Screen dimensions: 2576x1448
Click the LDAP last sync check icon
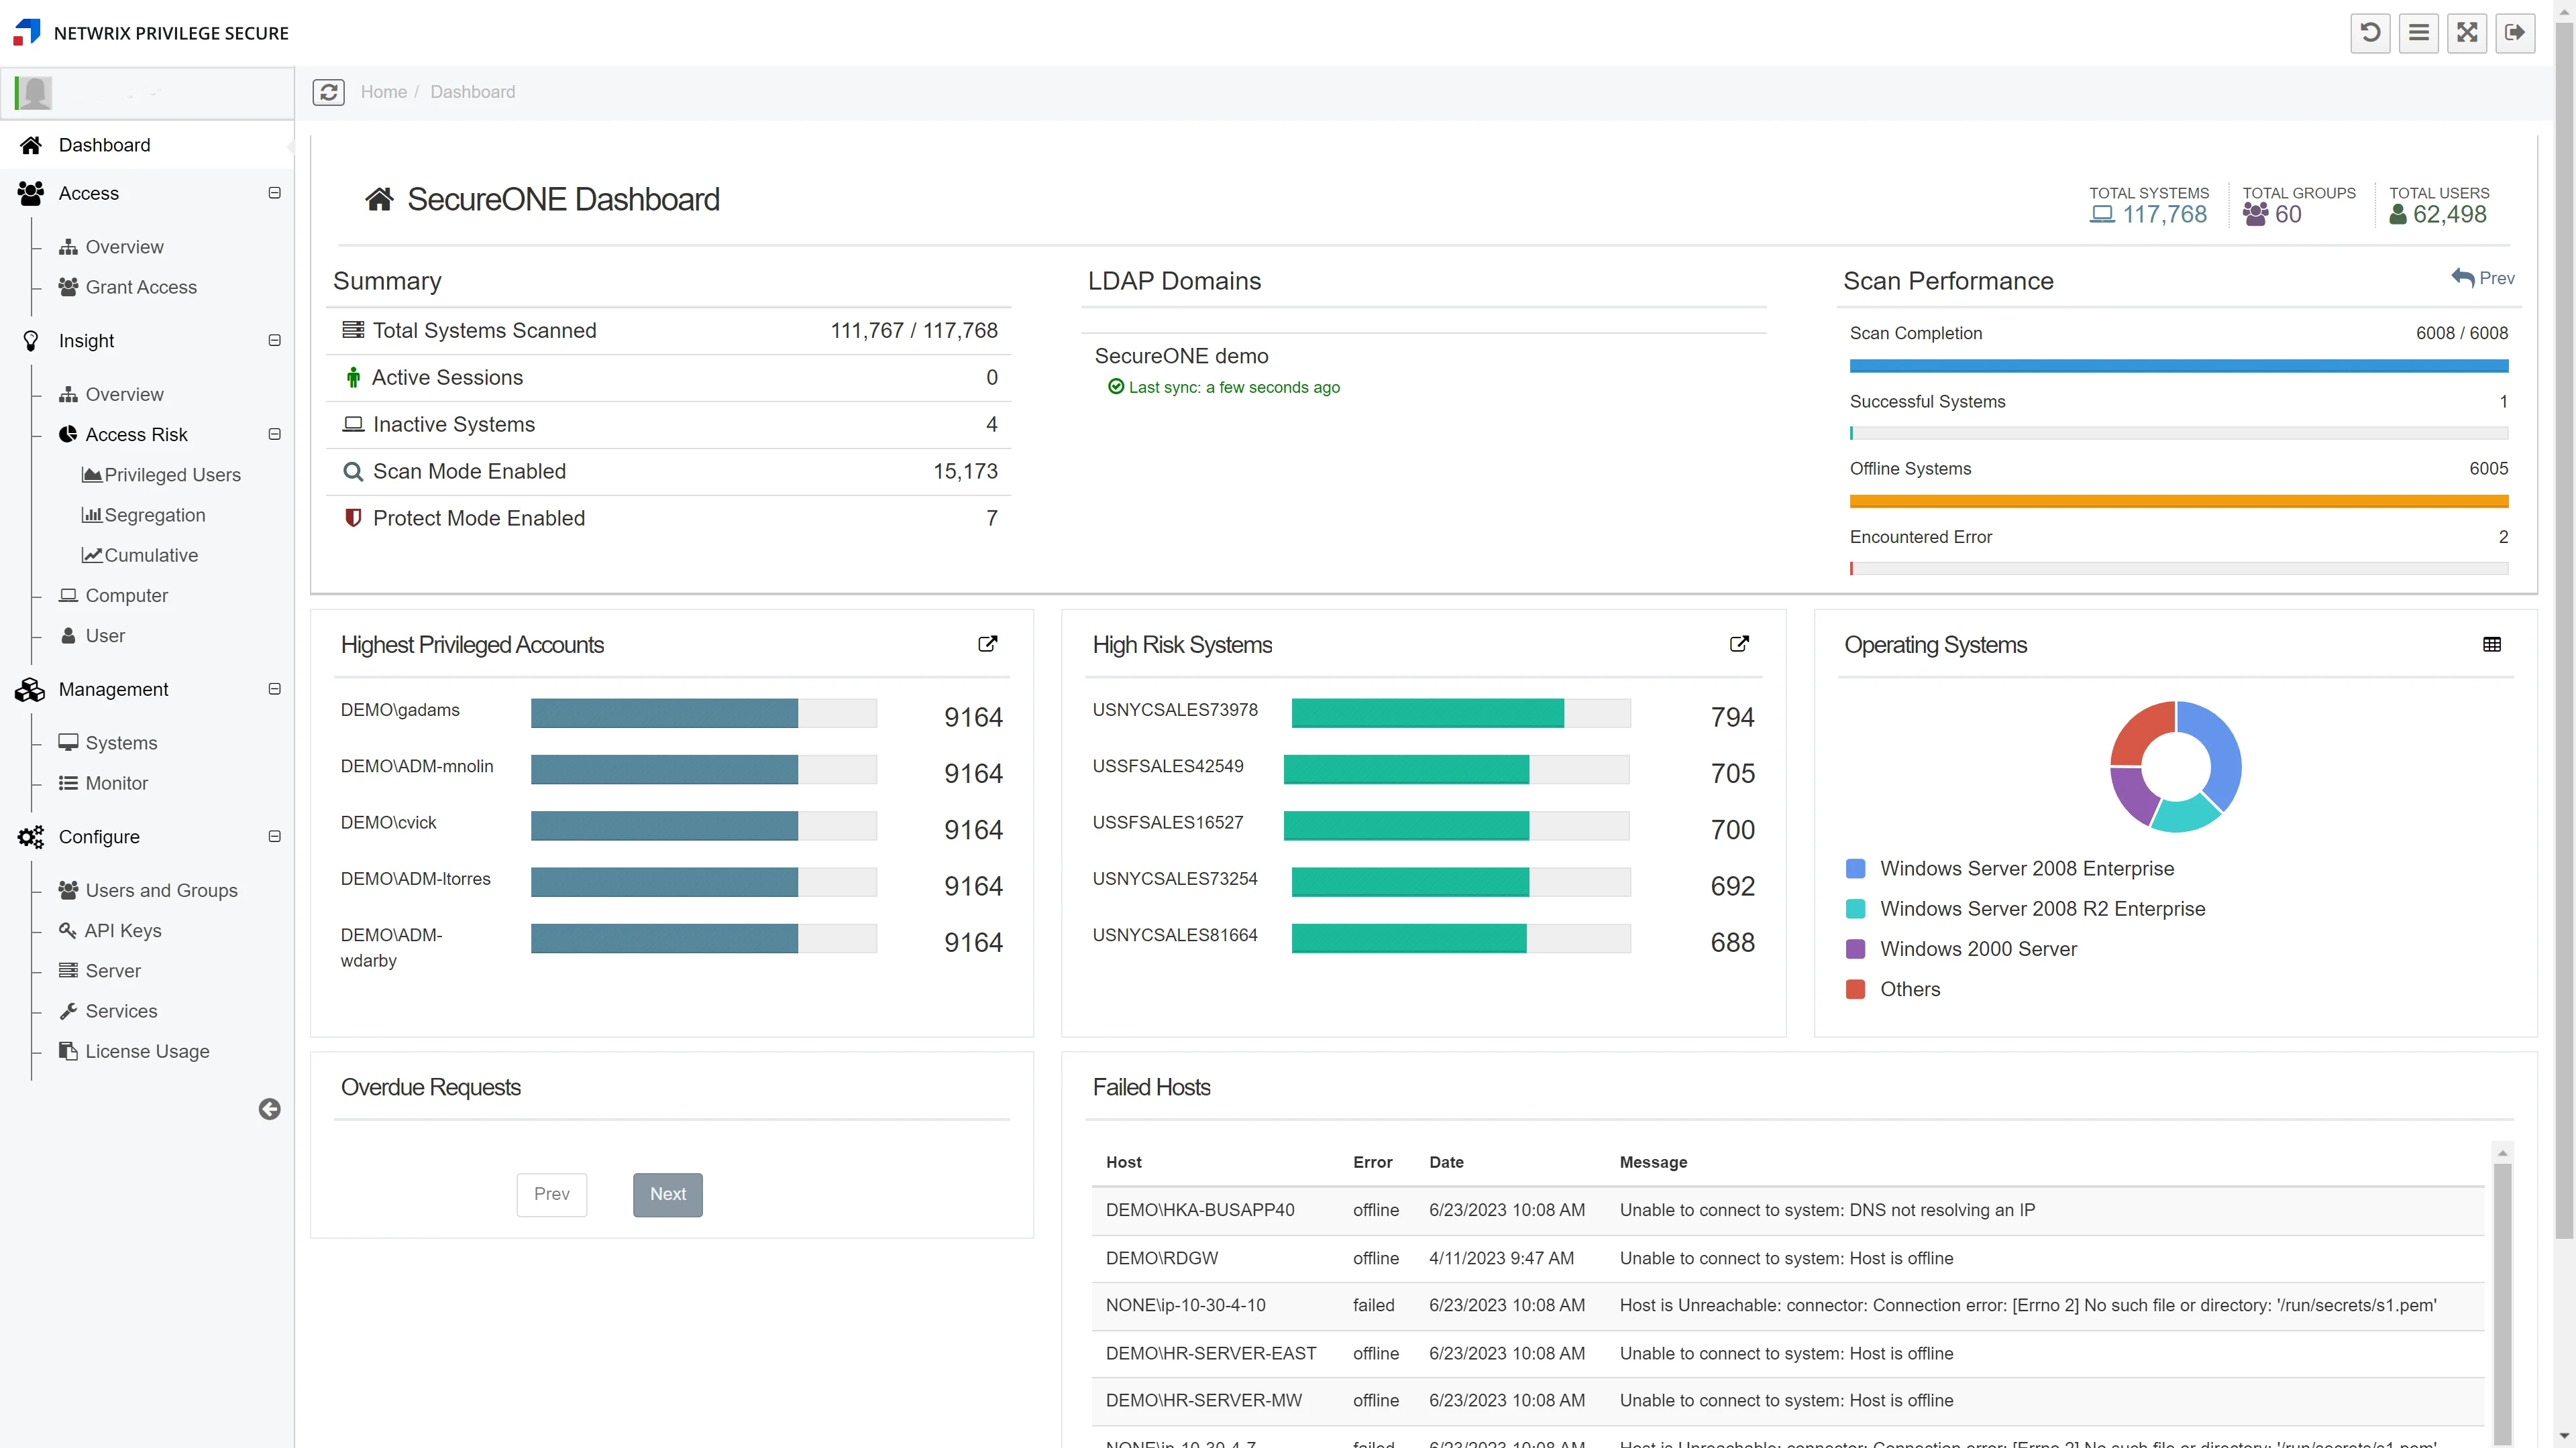[1116, 387]
